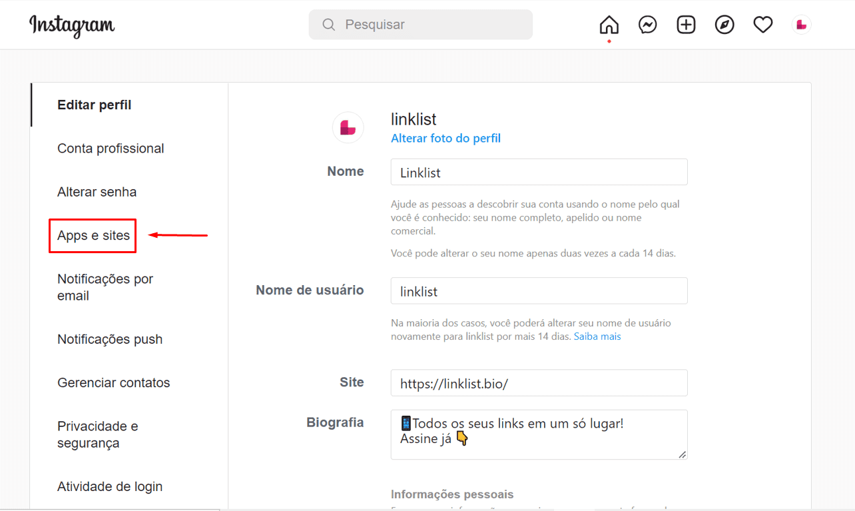Click the Informações pessoais heading
The height and width of the screenshot is (511, 855).
point(452,494)
